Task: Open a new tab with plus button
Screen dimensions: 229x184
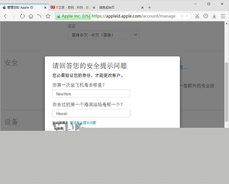Action: pos(149,8)
